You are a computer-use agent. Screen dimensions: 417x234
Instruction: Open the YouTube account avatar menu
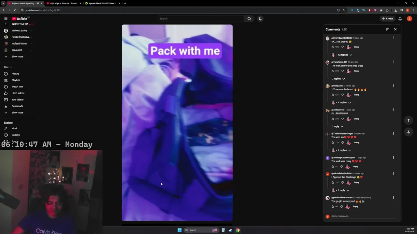click(x=409, y=19)
